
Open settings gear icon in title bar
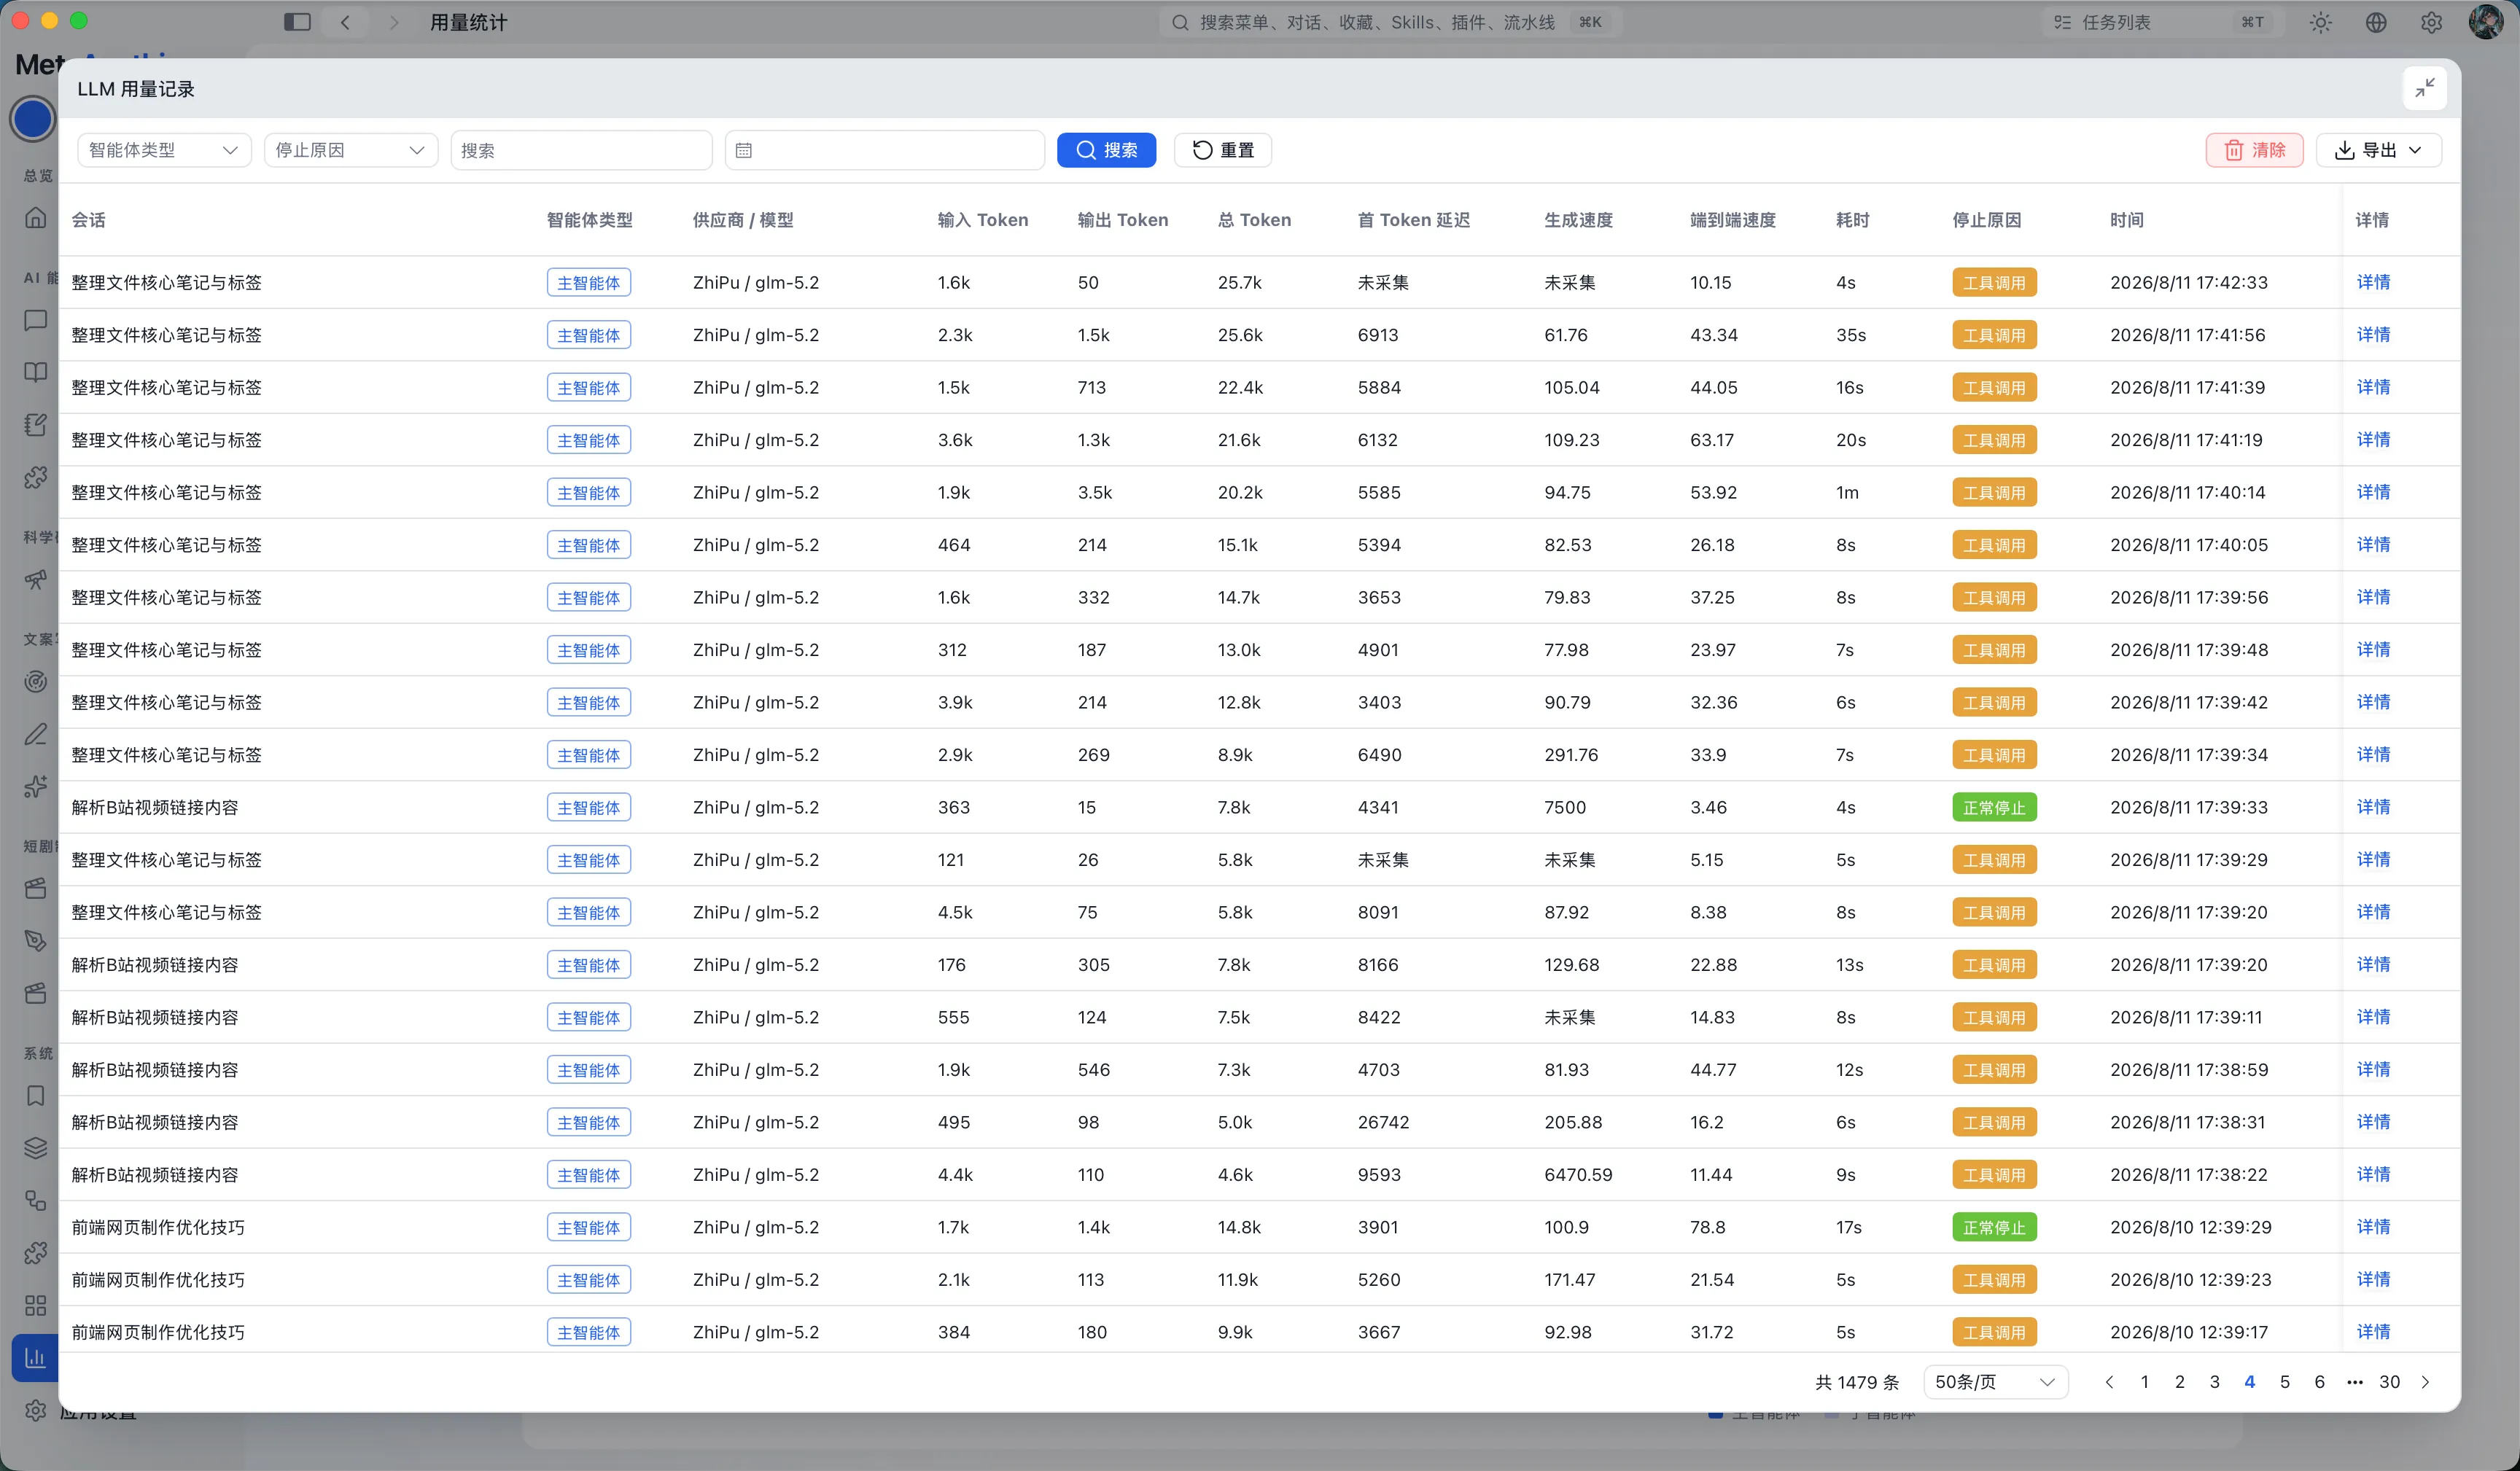[2431, 22]
